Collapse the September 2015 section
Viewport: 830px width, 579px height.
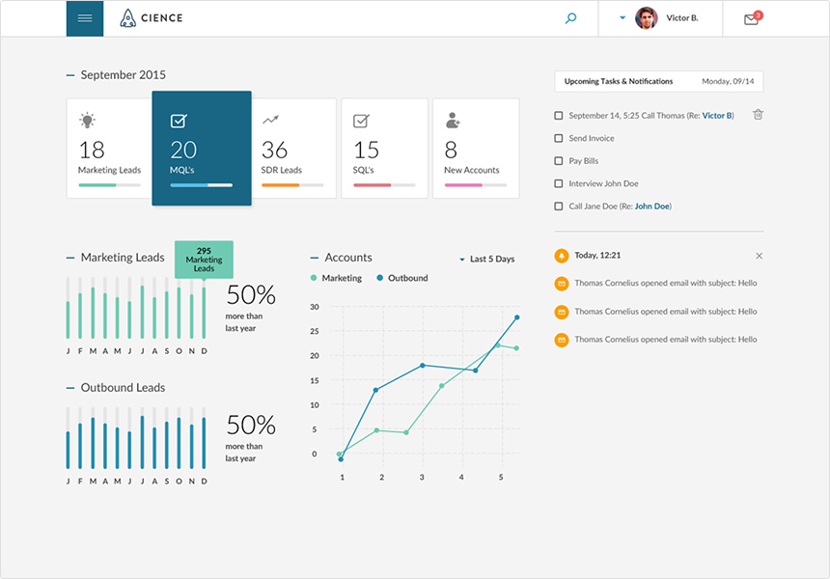coord(70,75)
